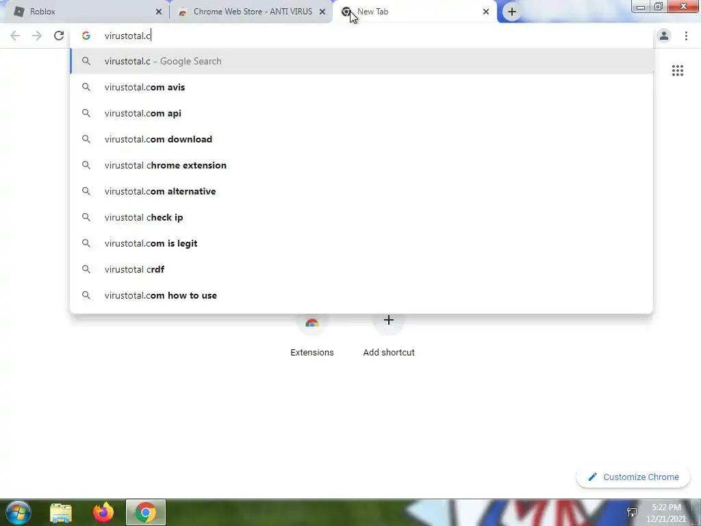Open Chrome three-dot menu

pos(686,36)
